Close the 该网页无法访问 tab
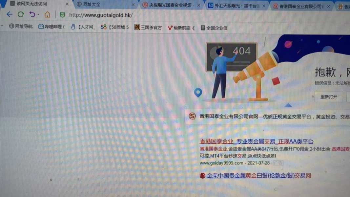 coord(67,4)
